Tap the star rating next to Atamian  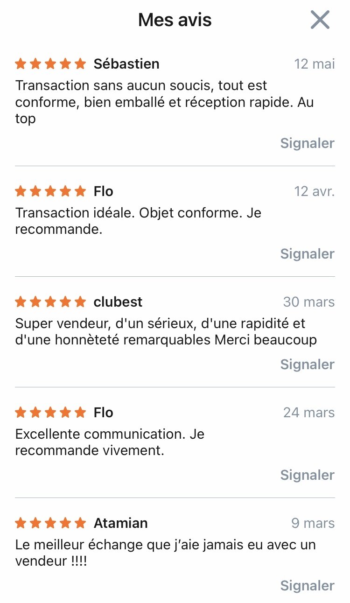(50, 523)
